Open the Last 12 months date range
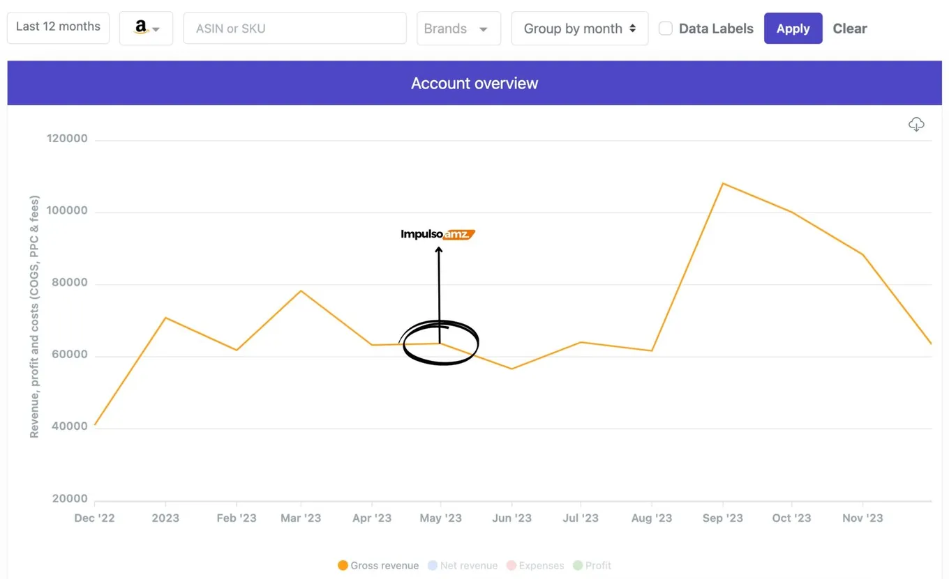 coord(58,27)
